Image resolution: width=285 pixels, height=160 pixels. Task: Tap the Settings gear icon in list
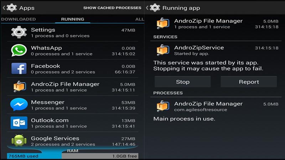click(19, 33)
